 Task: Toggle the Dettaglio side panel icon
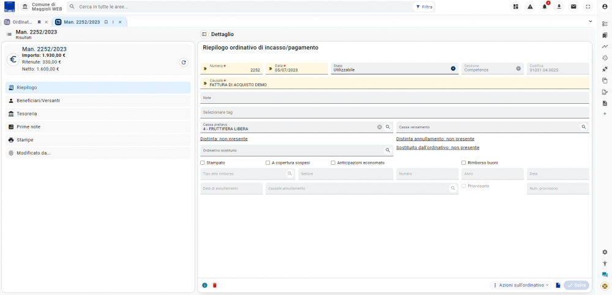204,34
